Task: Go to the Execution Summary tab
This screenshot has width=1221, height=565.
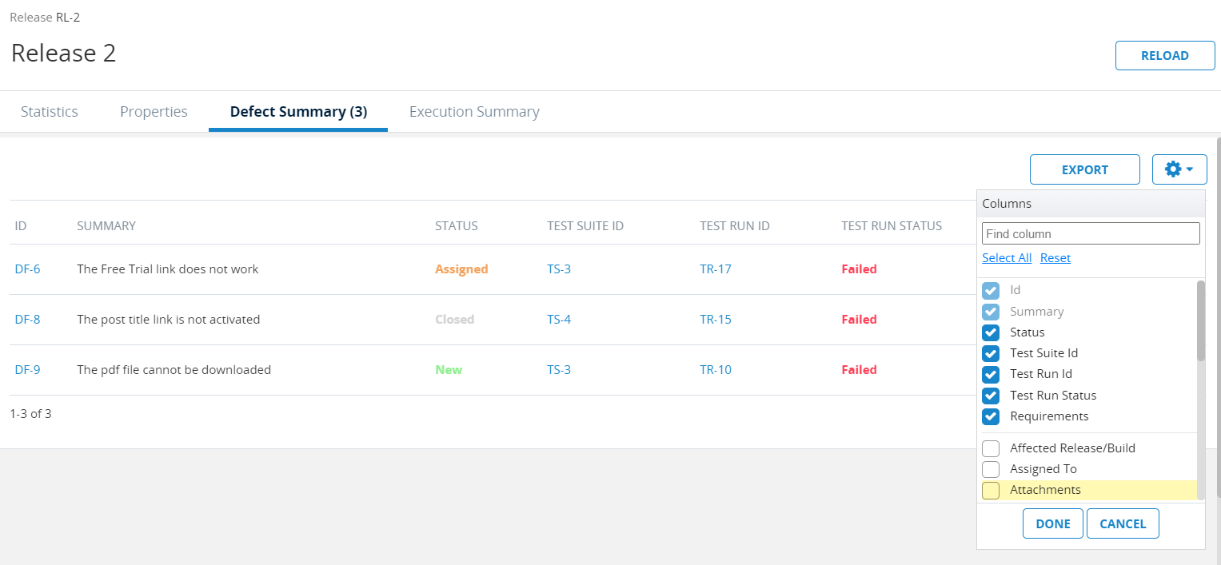Action: pyautogui.click(x=474, y=112)
